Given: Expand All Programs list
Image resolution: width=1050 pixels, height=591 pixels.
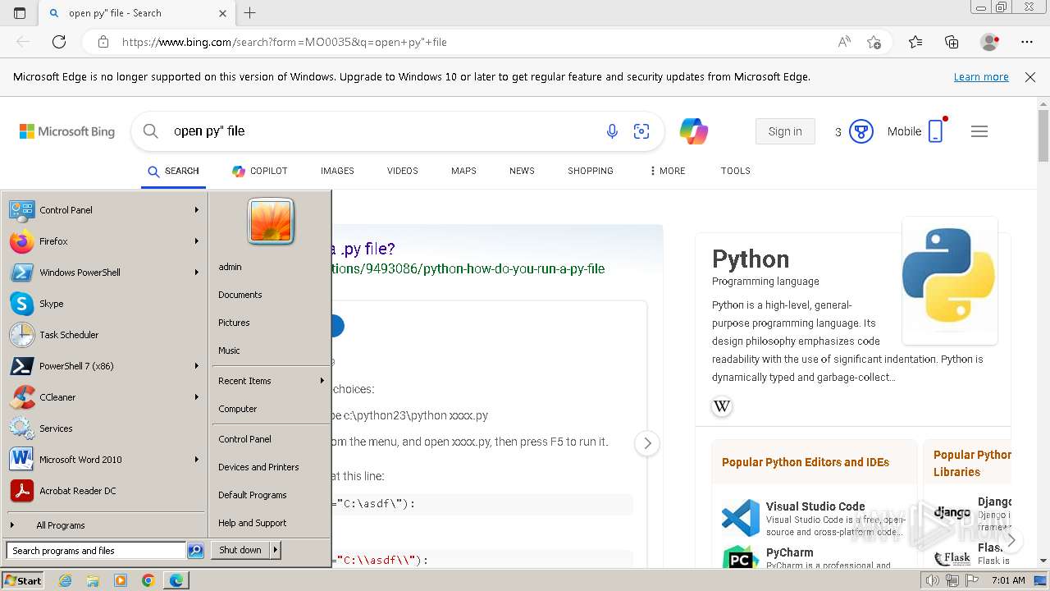Looking at the screenshot, I should 105,525.
